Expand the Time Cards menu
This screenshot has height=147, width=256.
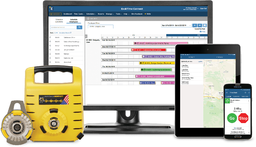tap(79, 14)
